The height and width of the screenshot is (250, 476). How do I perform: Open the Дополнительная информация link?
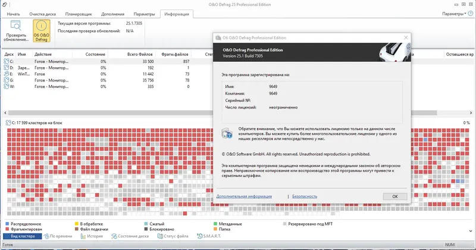pyautogui.click(x=244, y=197)
